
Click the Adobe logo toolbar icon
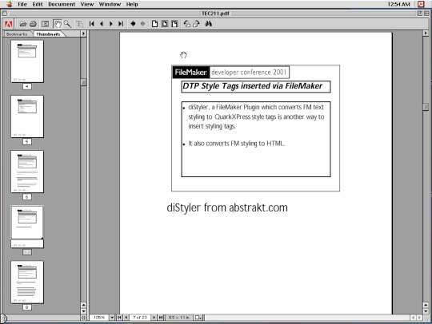click(x=9, y=24)
